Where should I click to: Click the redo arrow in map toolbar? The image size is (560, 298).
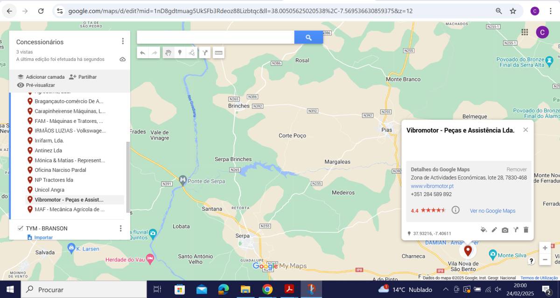pyautogui.click(x=154, y=53)
